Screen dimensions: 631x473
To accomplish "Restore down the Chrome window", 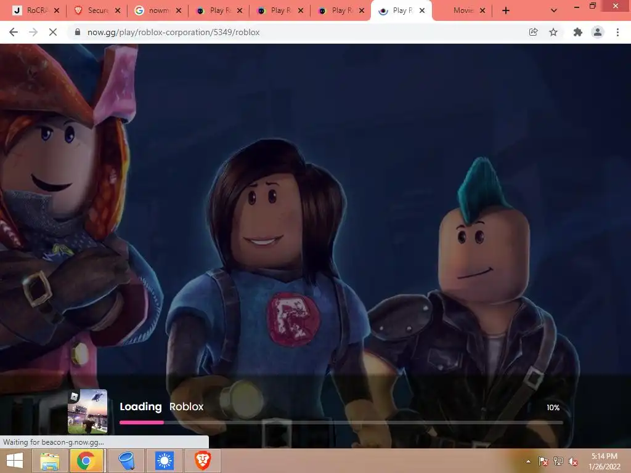I will click(x=592, y=6).
